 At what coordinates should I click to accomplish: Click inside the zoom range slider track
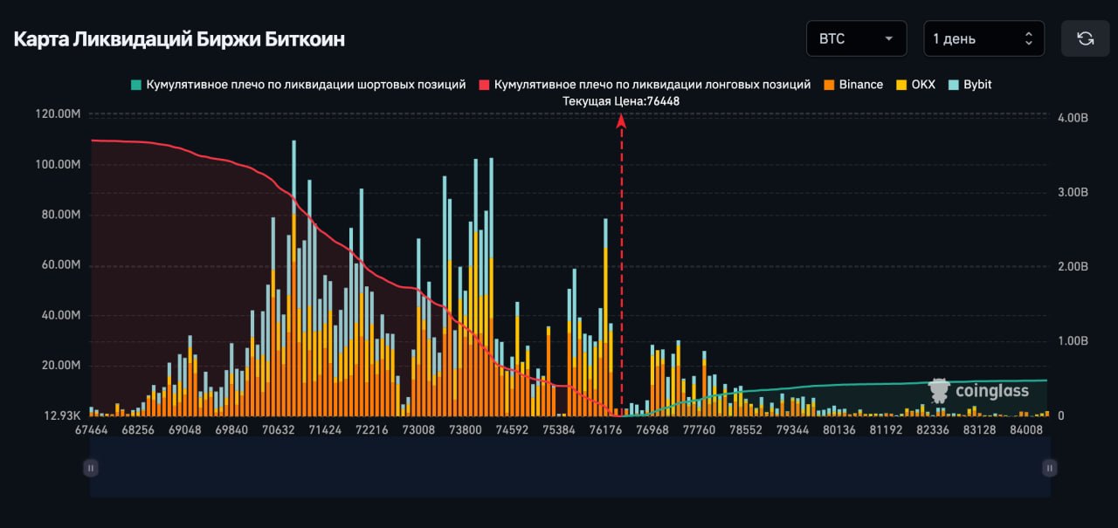pyautogui.click(x=569, y=468)
